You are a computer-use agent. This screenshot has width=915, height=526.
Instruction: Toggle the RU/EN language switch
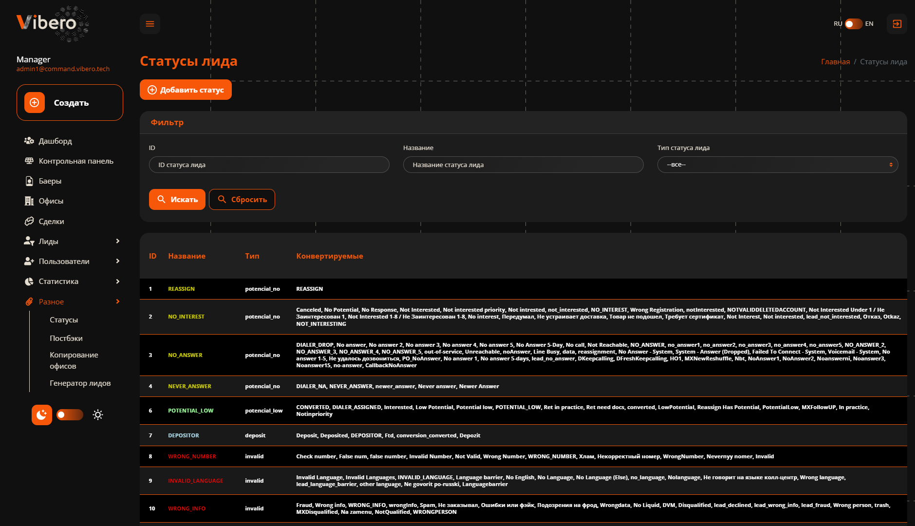[x=854, y=24]
